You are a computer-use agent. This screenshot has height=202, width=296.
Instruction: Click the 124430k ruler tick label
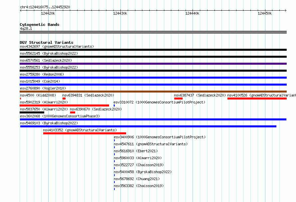pos(120,13)
